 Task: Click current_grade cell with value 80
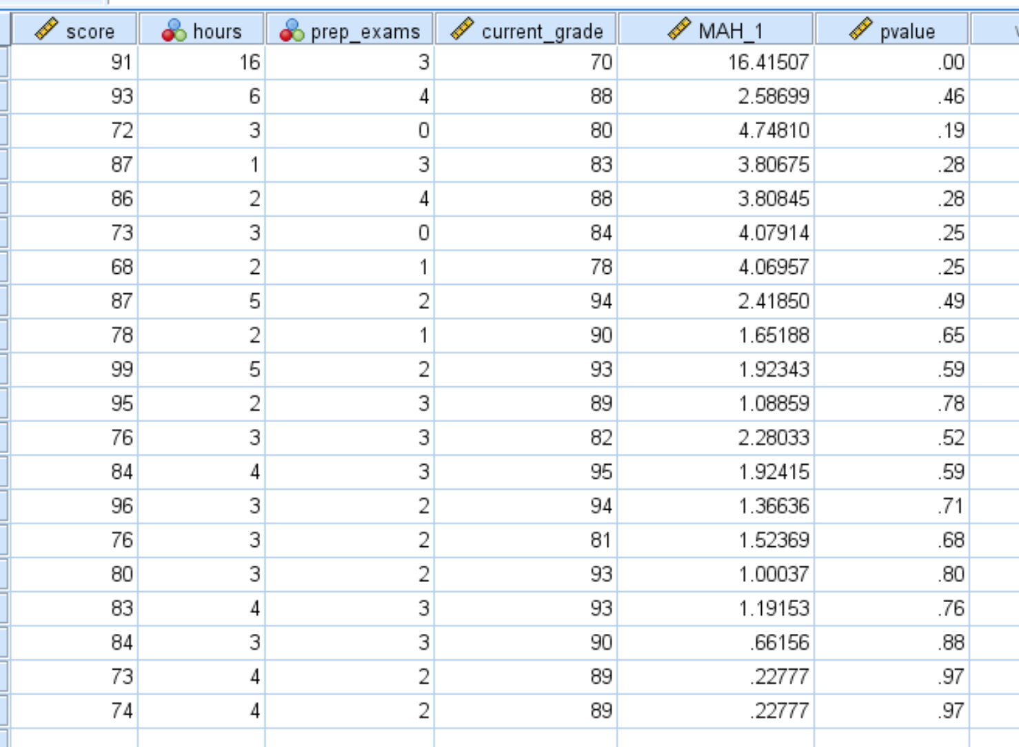point(526,130)
